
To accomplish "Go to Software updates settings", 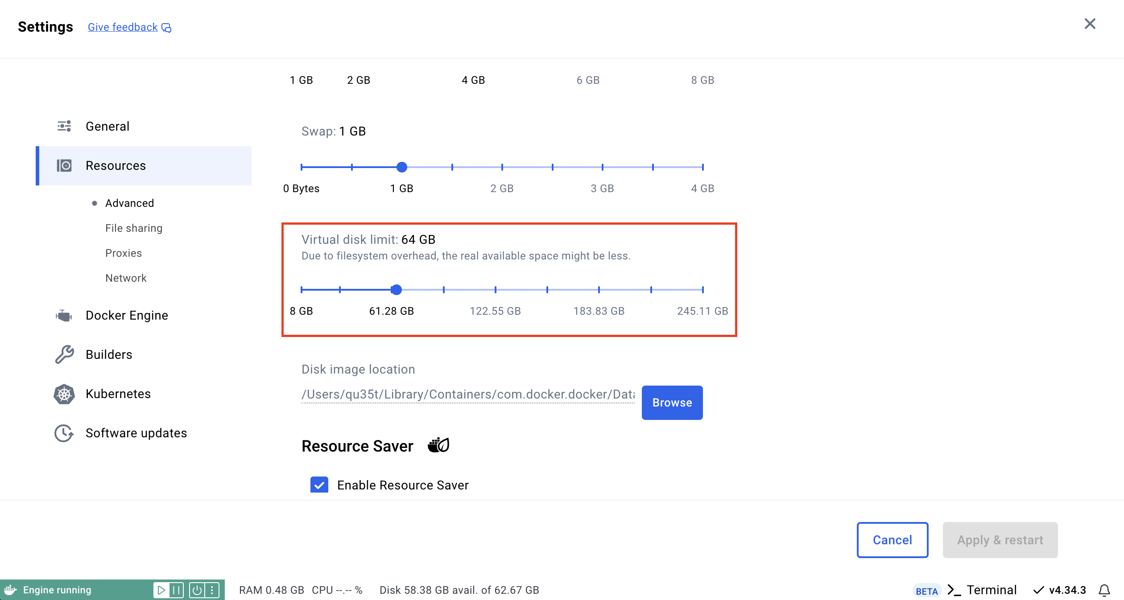I will tap(136, 432).
